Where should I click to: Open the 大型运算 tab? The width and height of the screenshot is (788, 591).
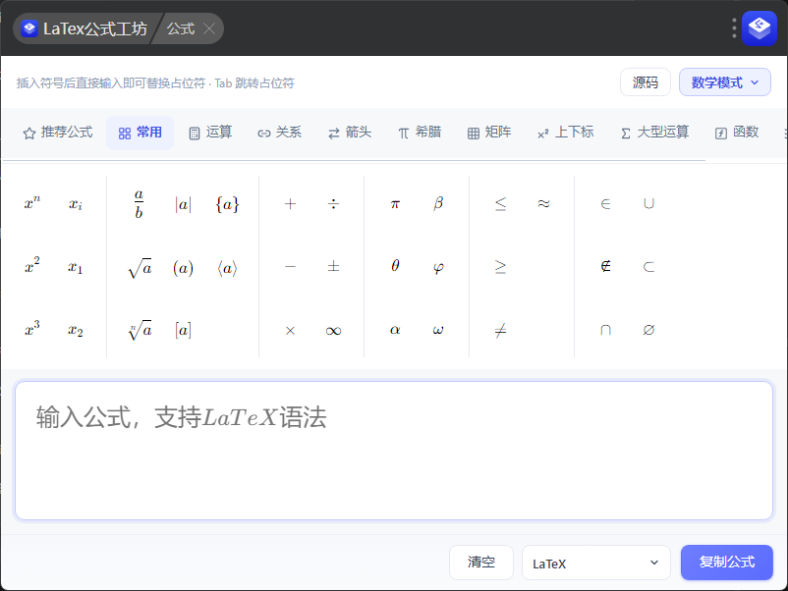654,133
